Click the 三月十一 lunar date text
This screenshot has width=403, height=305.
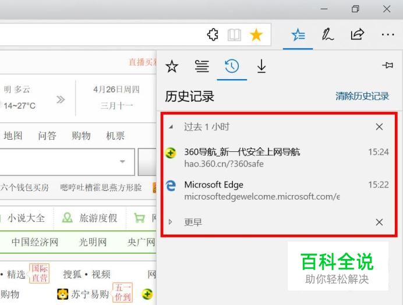(x=116, y=105)
